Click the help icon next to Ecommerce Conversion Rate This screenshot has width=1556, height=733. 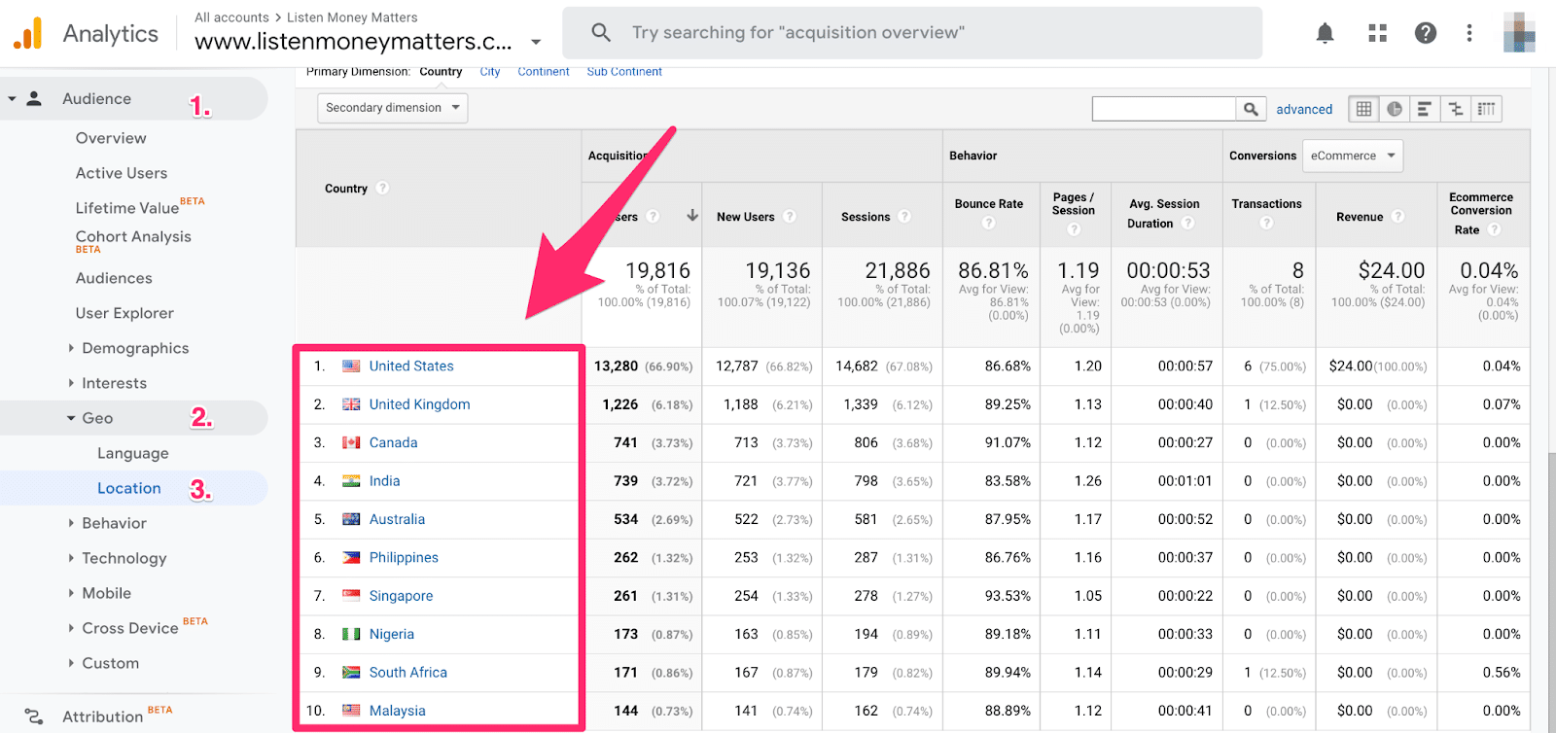pyautogui.click(x=1494, y=229)
